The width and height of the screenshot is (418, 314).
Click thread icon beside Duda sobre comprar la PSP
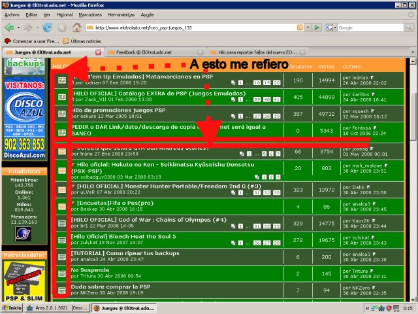(x=62, y=290)
